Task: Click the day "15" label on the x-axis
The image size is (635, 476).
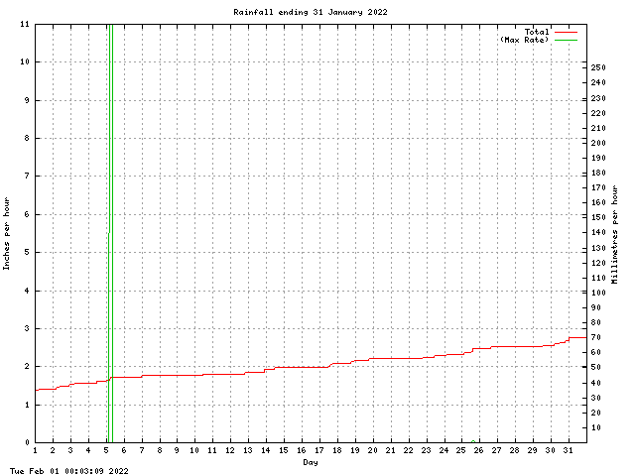Action: pos(284,450)
